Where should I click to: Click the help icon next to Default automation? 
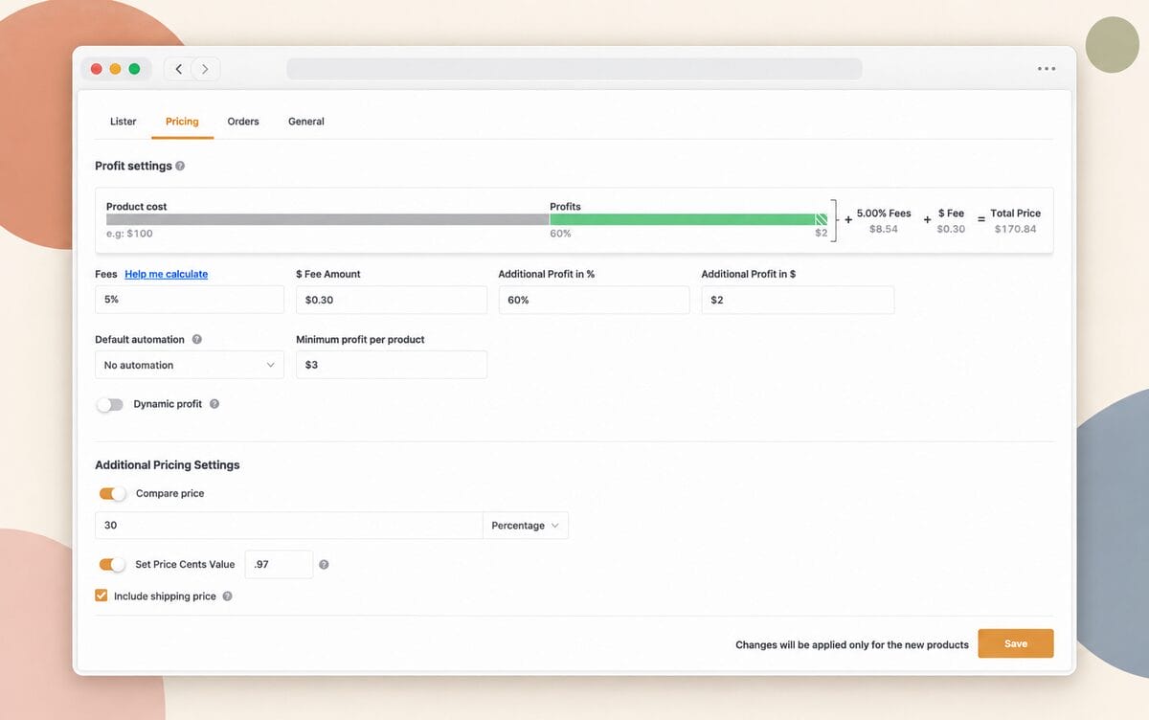click(x=197, y=339)
